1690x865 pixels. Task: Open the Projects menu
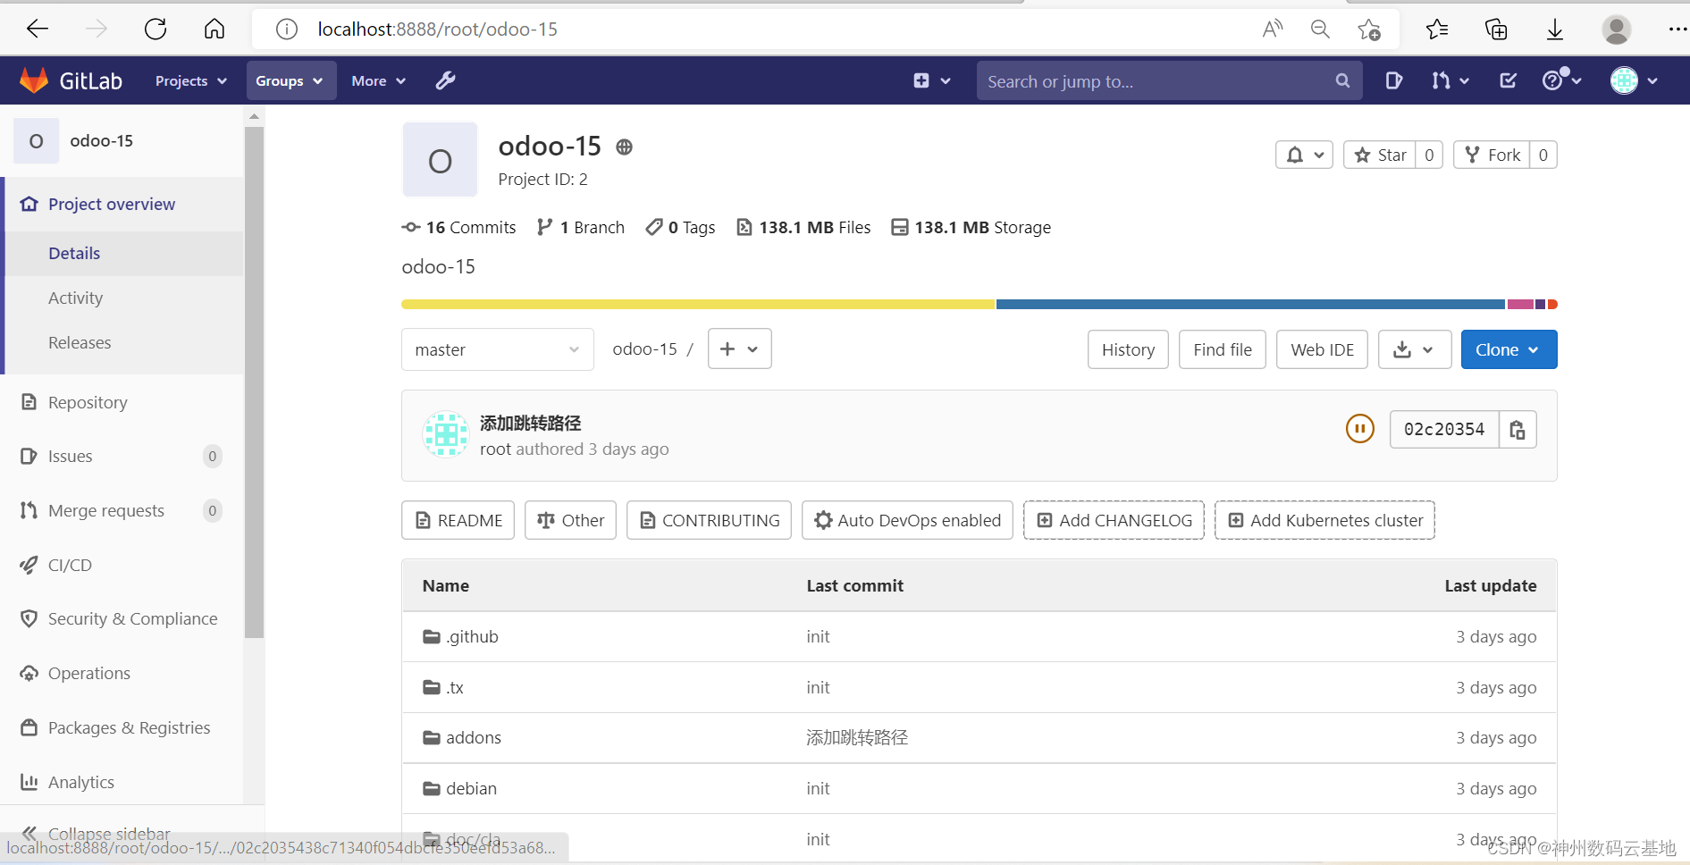pos(190,80)
